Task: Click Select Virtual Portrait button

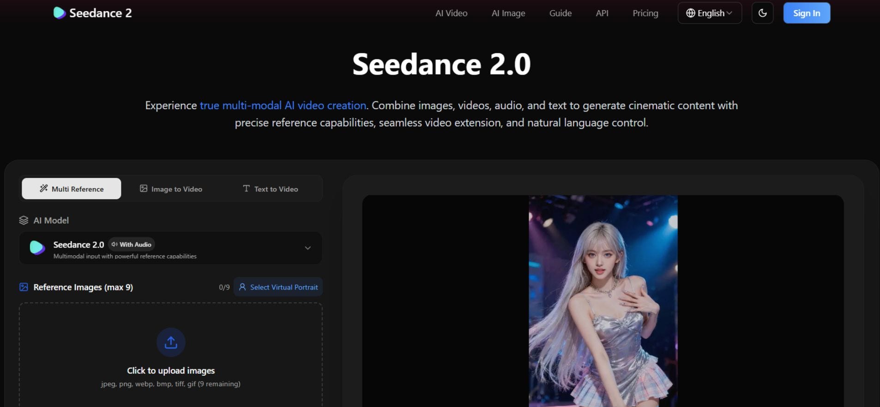Action: 278,287
